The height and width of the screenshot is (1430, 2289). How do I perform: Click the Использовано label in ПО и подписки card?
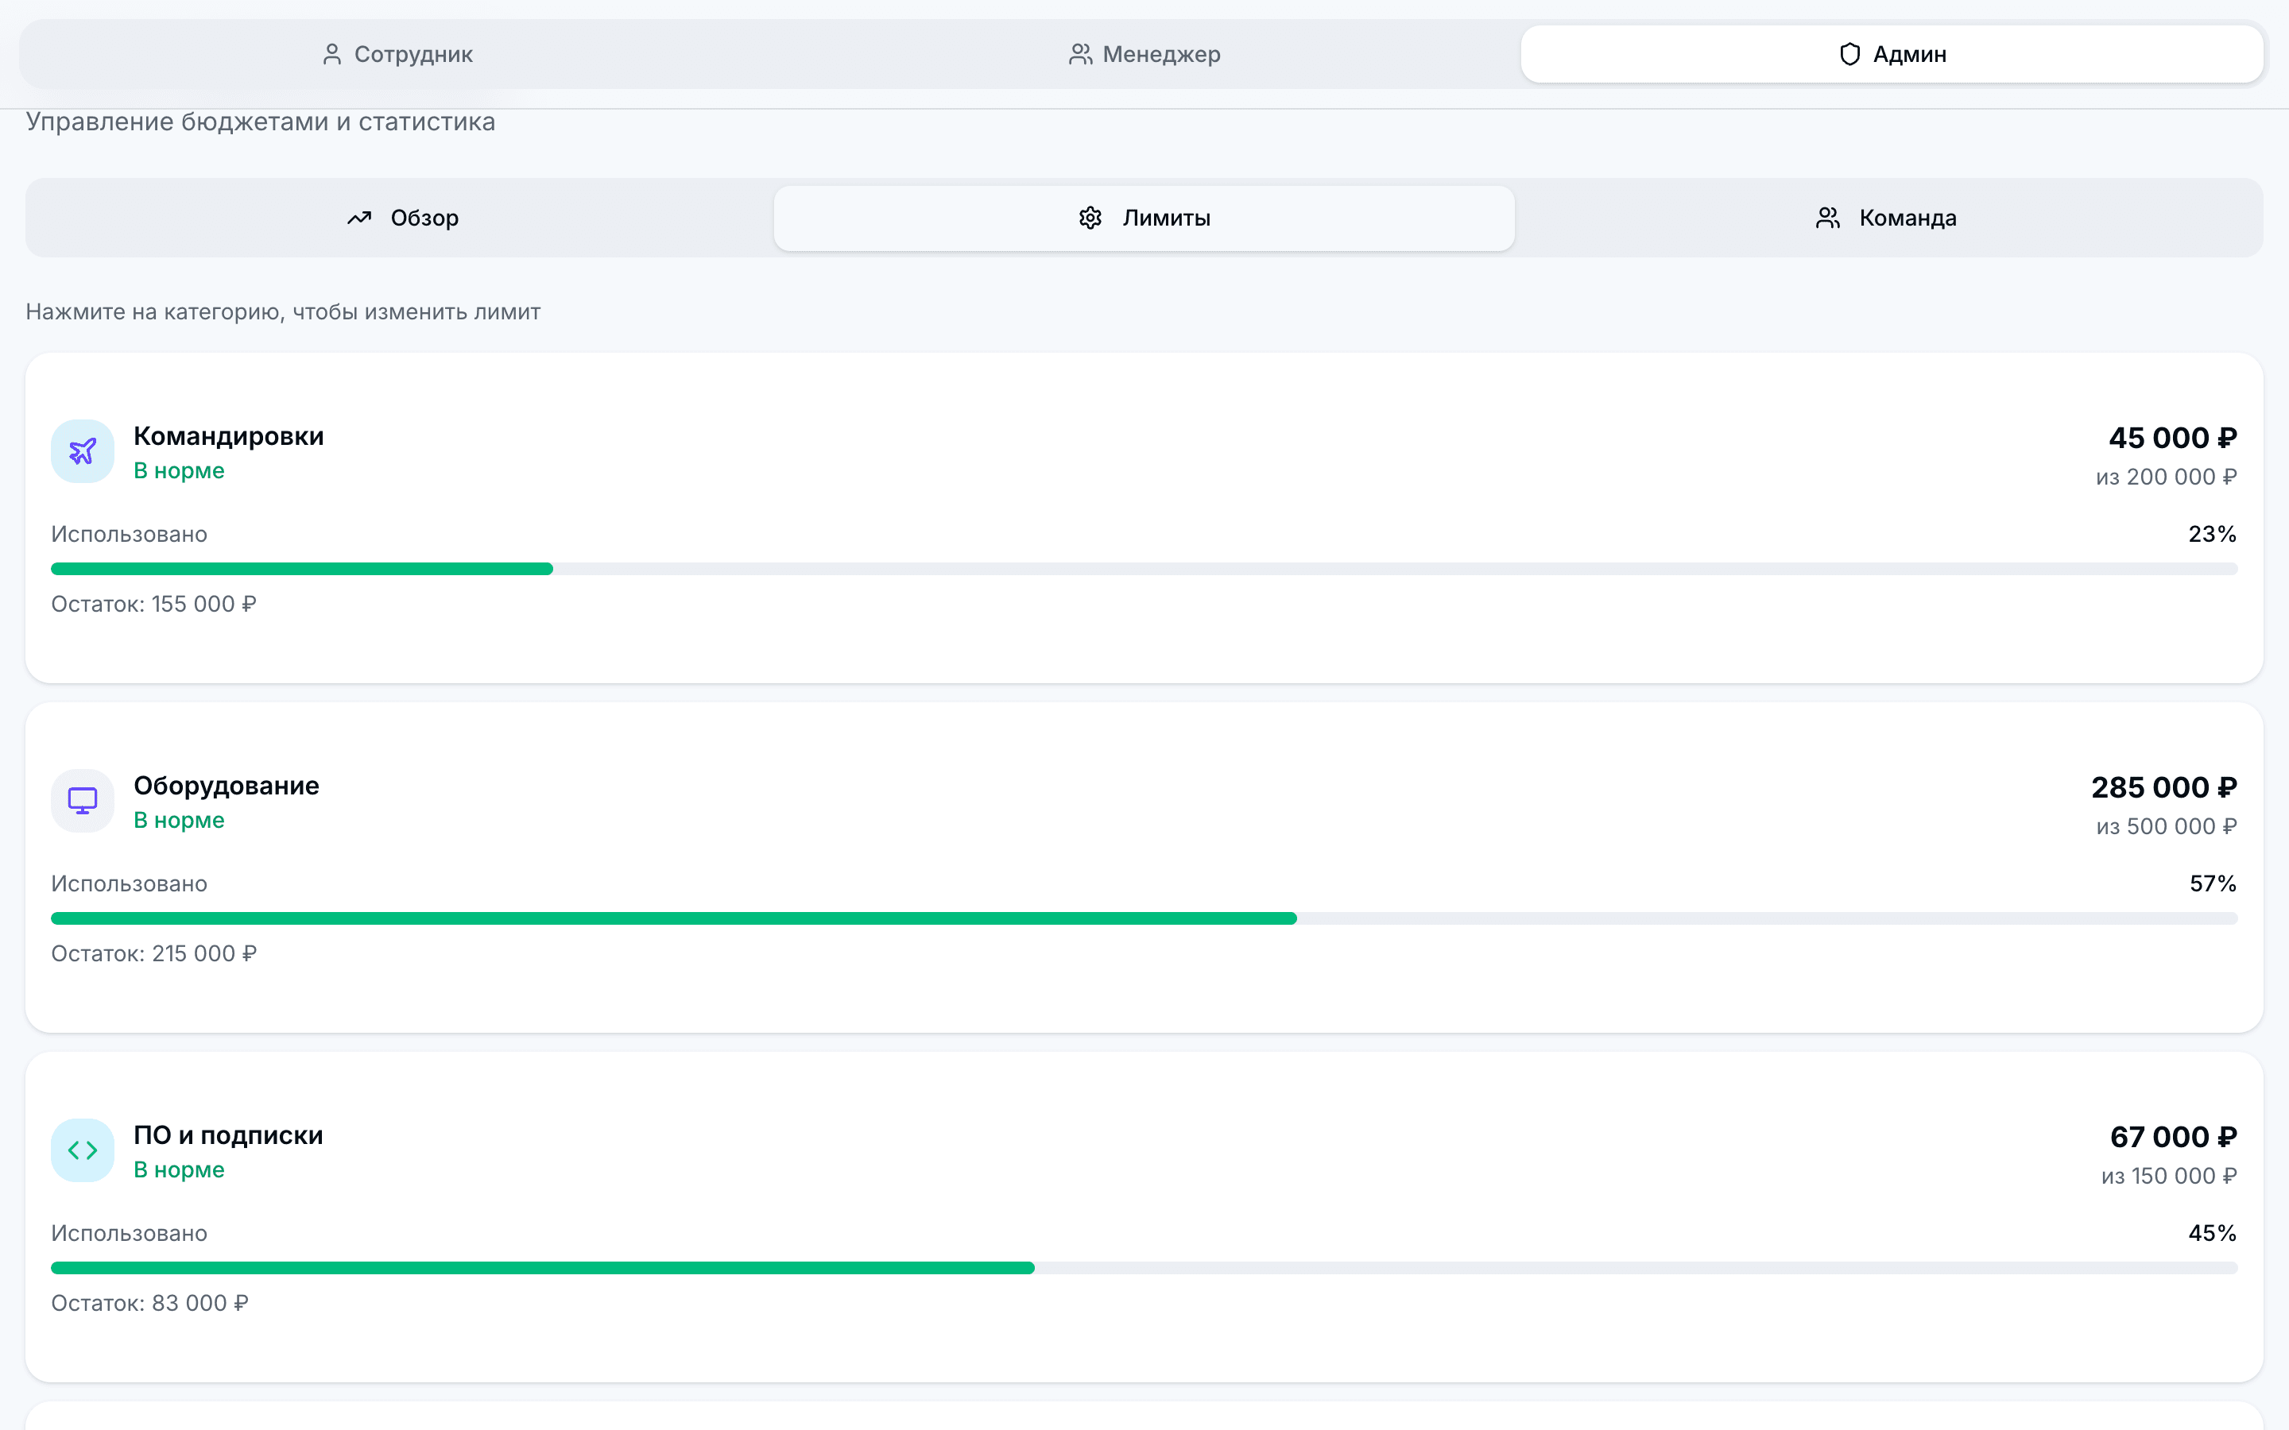[130, 1233]
